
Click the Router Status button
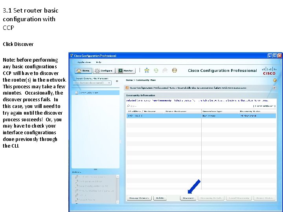pos(265,198)
